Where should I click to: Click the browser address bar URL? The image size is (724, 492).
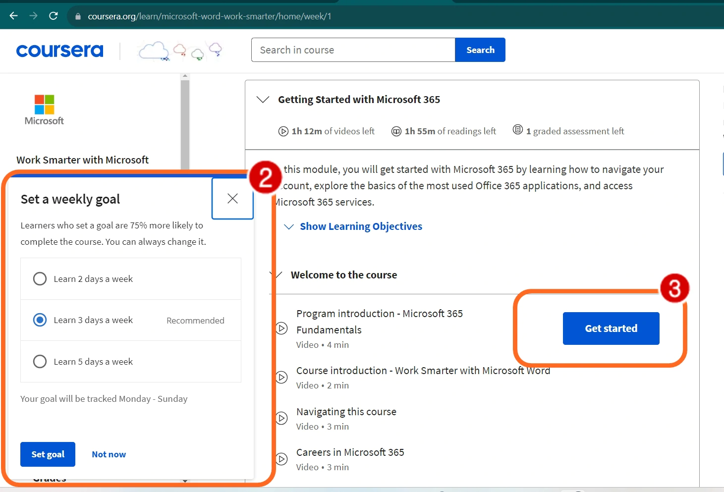pos(210,16)
